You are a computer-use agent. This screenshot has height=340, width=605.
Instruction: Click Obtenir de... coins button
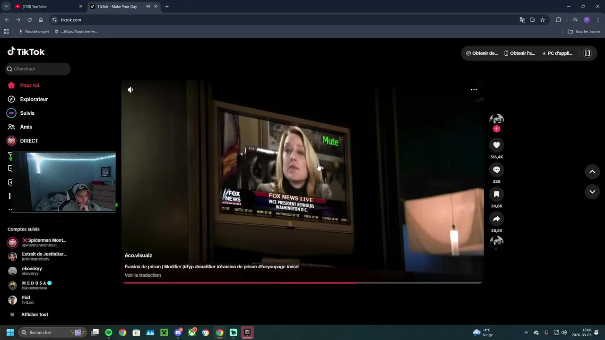[482, 53]
